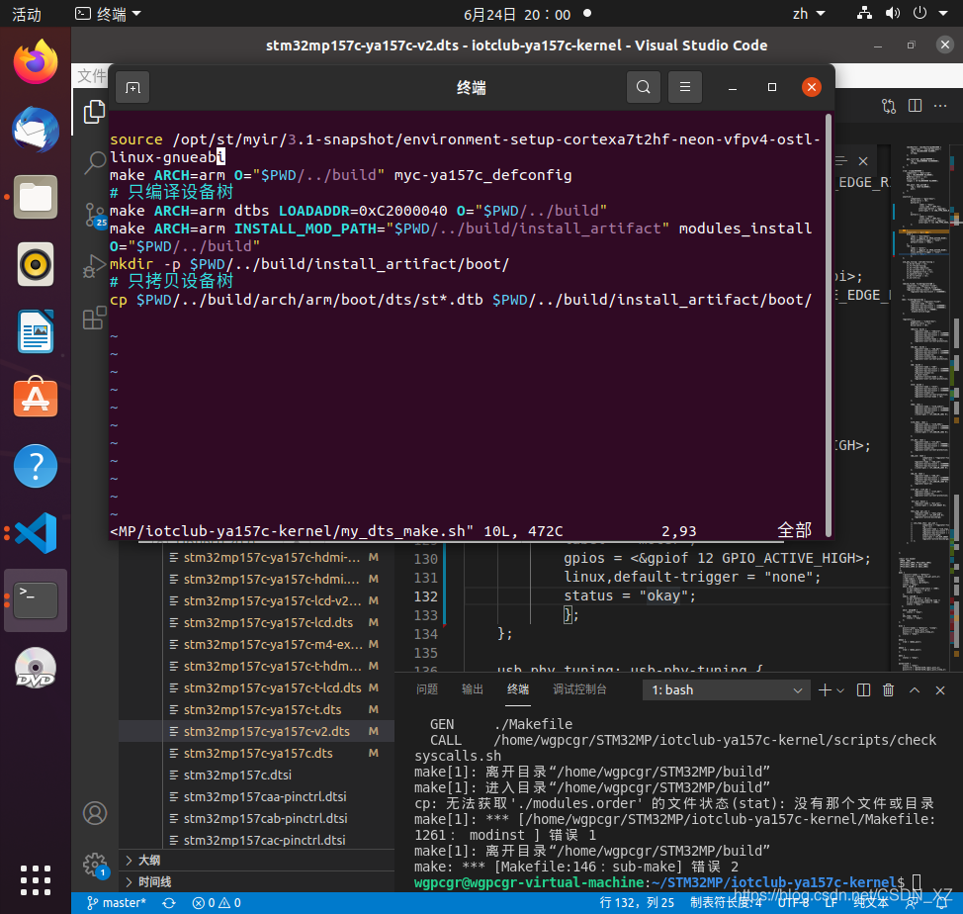Image resolution: width=963 pixels, height=914 pixels.
Task: Open Run and Debug view
Action: click(x=94, y=267)
